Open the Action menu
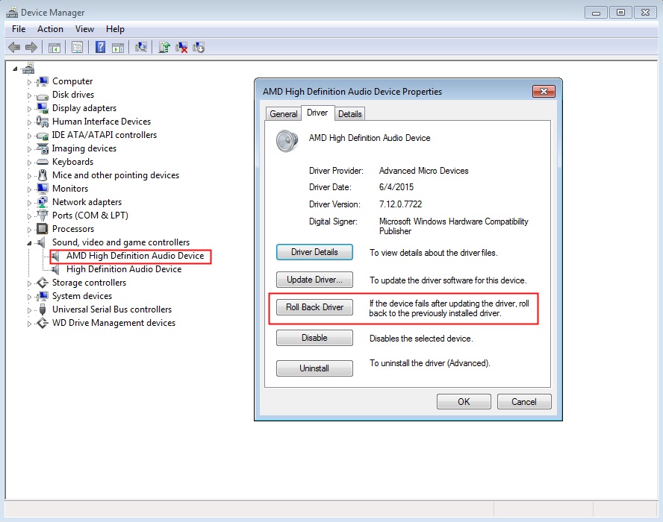 tap(50, 29)
